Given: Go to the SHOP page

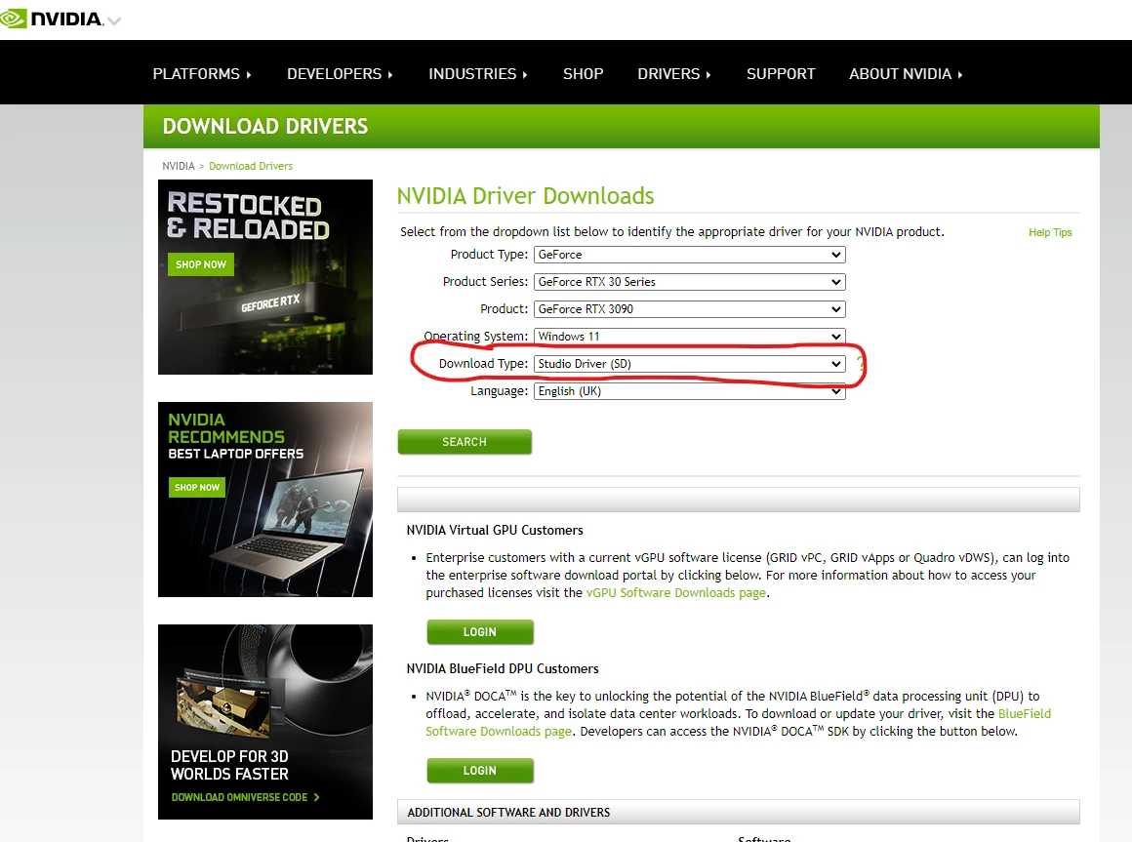Looking at the screenshot, I should click(x=583, y=73).
